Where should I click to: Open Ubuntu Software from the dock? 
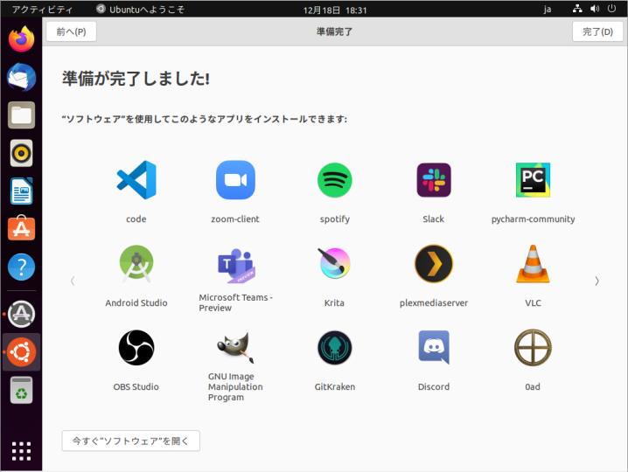click(21, 228)
